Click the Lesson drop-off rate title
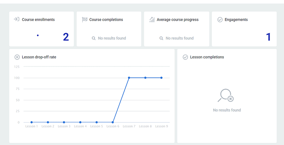Image resolution: width=284 pixels, height=145 pixels. (39, 57)
